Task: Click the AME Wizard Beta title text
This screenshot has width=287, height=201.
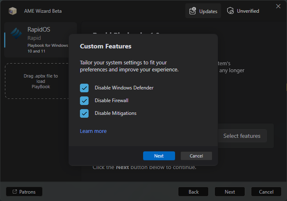Action: [43, 11]
